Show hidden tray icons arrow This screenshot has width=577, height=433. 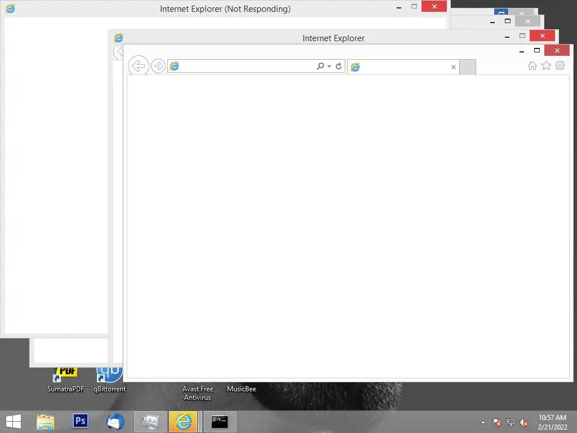483,422
